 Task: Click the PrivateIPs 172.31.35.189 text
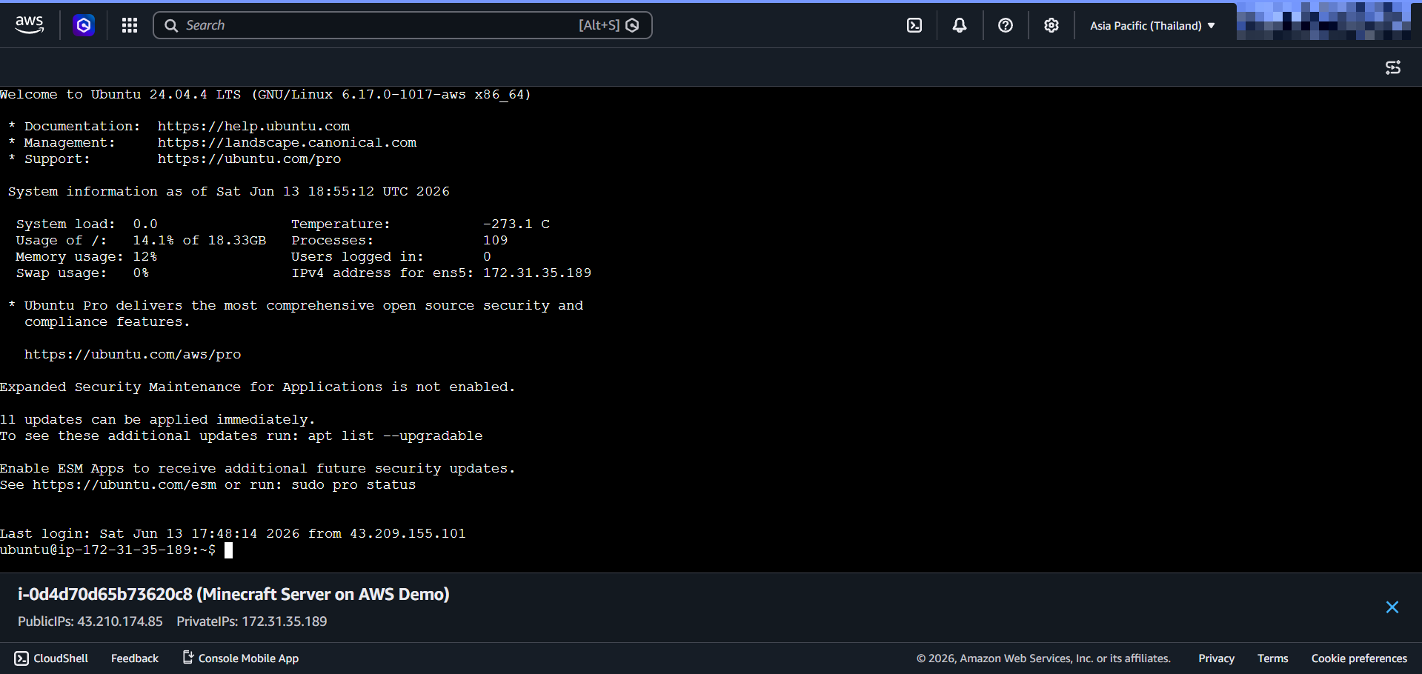click(x=252, y=621)
